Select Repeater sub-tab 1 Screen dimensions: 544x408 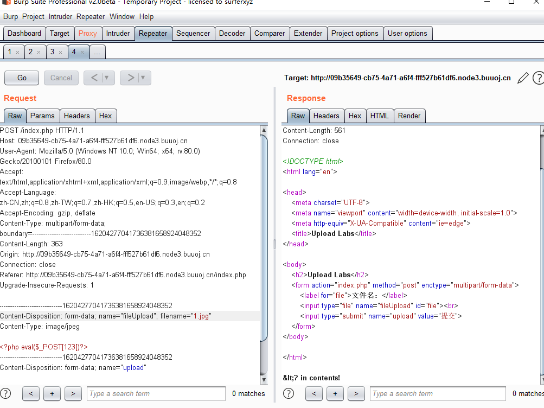[10, 52]
